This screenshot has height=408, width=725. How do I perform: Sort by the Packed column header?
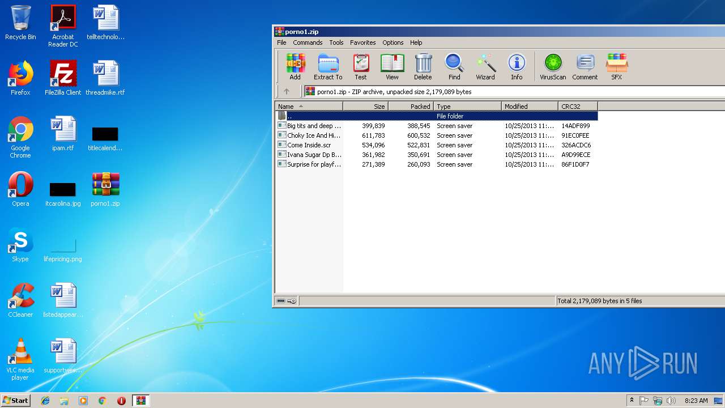click(411, 106)
